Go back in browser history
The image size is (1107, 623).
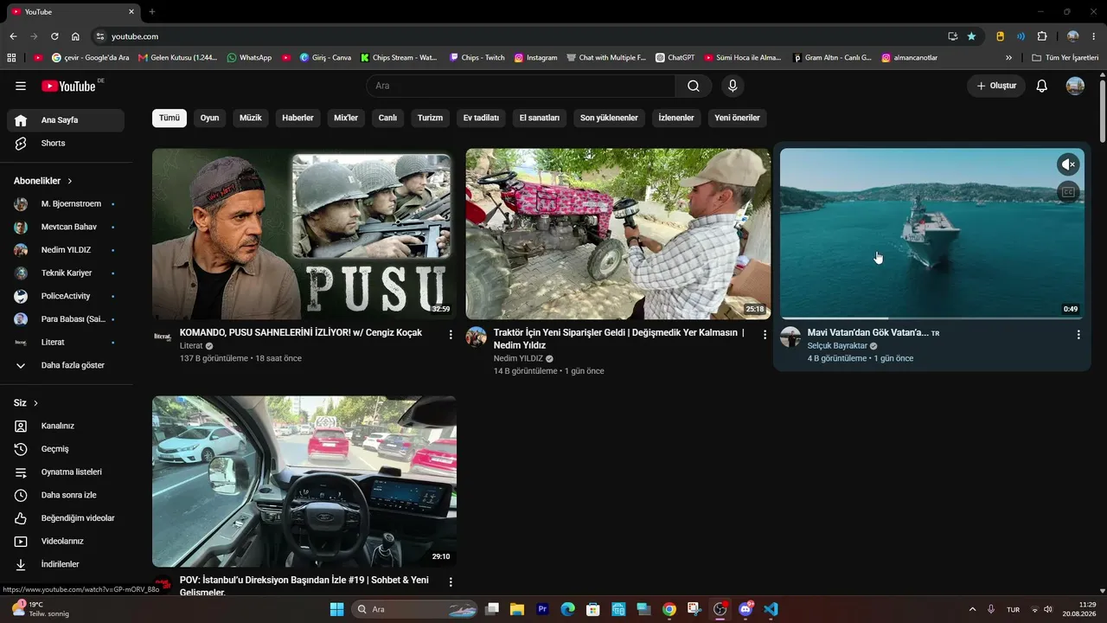(x=13, y=36)
